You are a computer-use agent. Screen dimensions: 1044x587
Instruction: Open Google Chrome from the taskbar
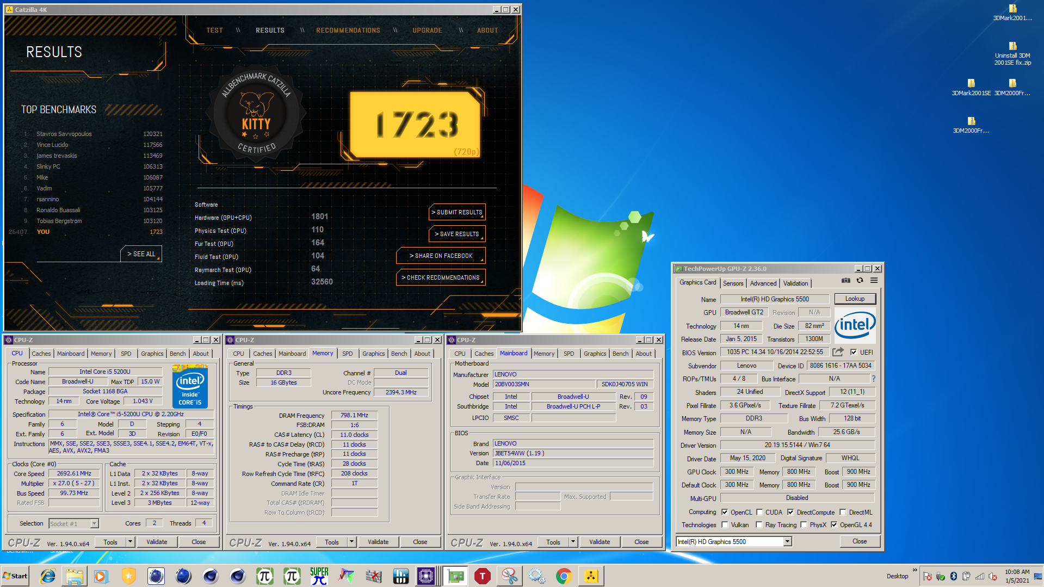click(x=564, y=576)
